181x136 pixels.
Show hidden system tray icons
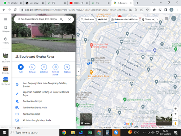[144, 133]
